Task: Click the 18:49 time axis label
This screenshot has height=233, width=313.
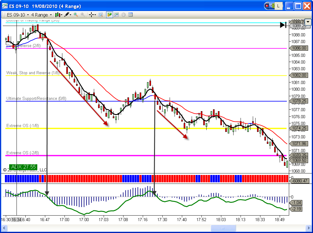Action: coord(279,220)
